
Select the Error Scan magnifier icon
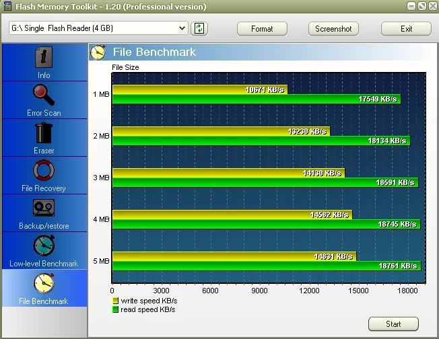pyautogui.click(x=44, y=96)
